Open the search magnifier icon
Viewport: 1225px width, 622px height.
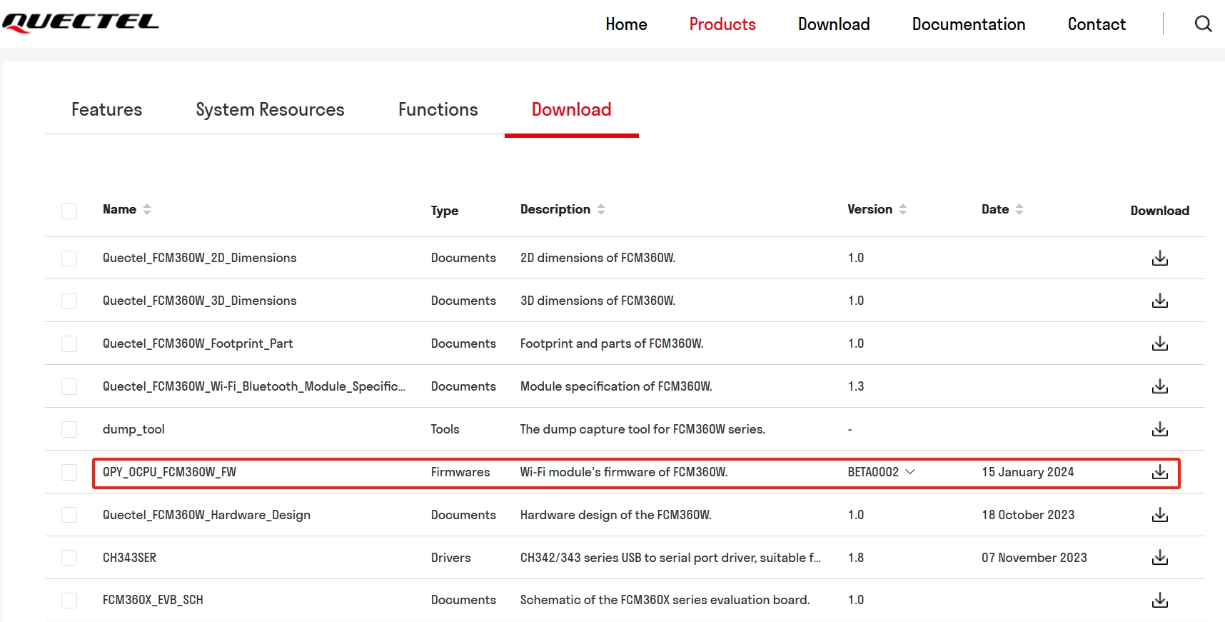coord(1204,24)
